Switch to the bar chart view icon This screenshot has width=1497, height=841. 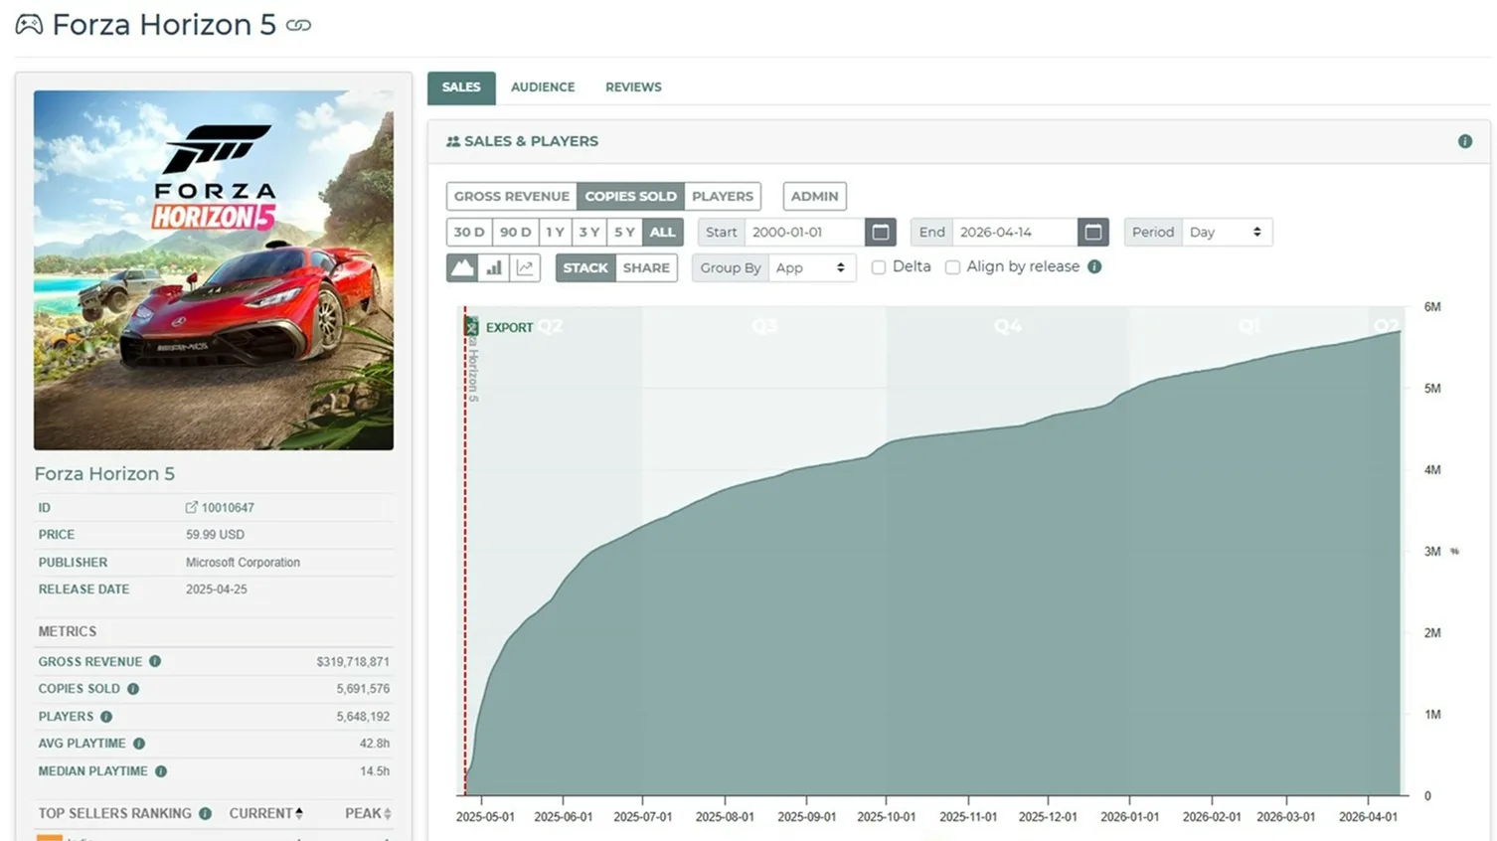pos(494,267)
